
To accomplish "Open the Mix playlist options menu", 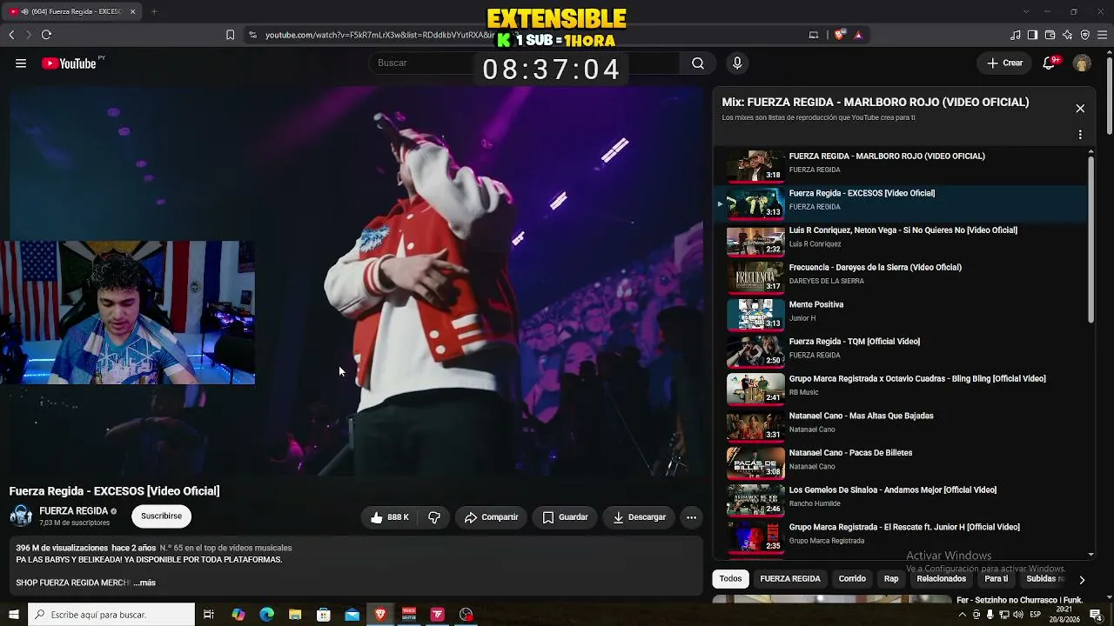I will coord(1080,135).
